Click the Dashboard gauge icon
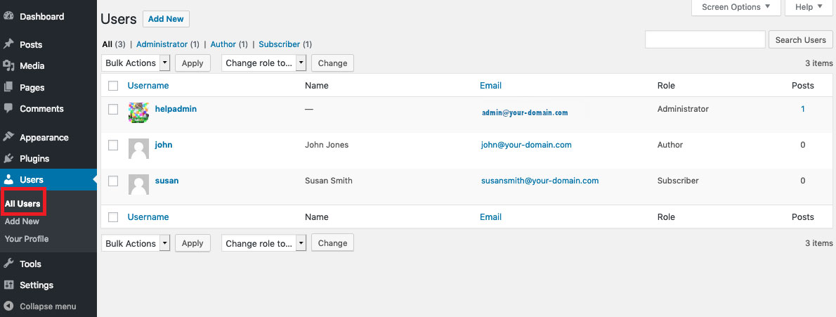The height and width of the screenshot is (317, 836). (8, 17)
